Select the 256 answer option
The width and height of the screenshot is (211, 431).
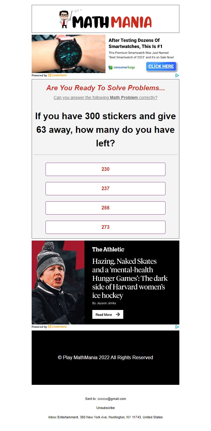pyautogui.click(x=105, y=208)
